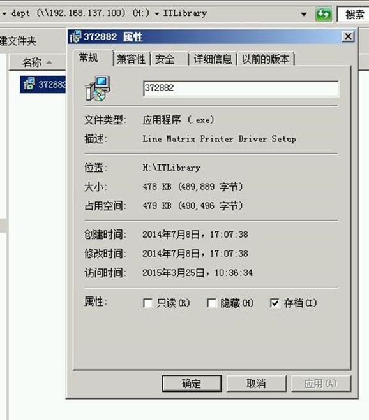
Task: Click the file name field containing 372882
Action: (x=241, y=88)
